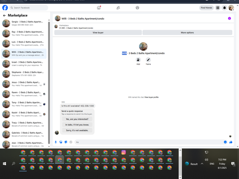Open the Windows Start button
Viewport: 239px width, 179px height.
(4, 164)
